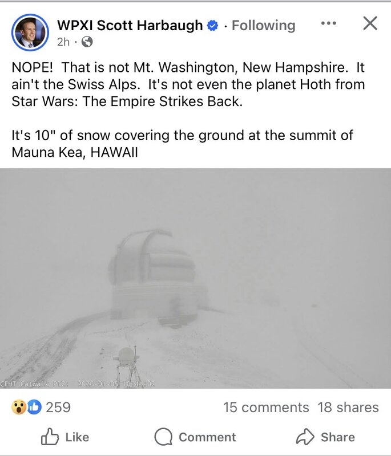Close the post with the X

point(370,23)
